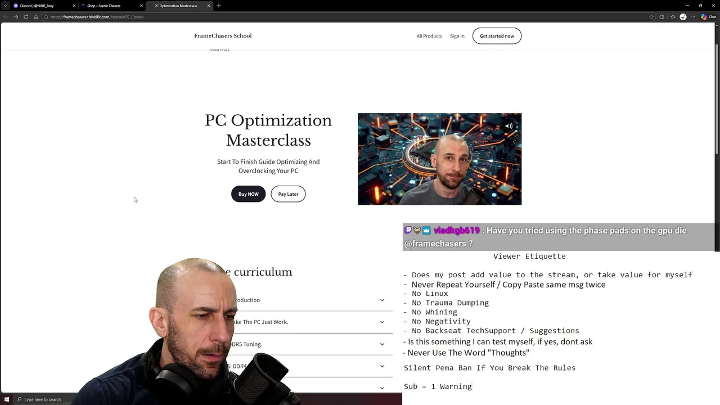Click the site info icon beside the URL
Viewport: 720px width, 405px height.
pyautogui.click(x=46, y=17)
